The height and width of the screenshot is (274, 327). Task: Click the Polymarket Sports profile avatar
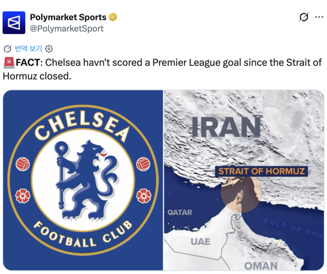click(14, 23)
